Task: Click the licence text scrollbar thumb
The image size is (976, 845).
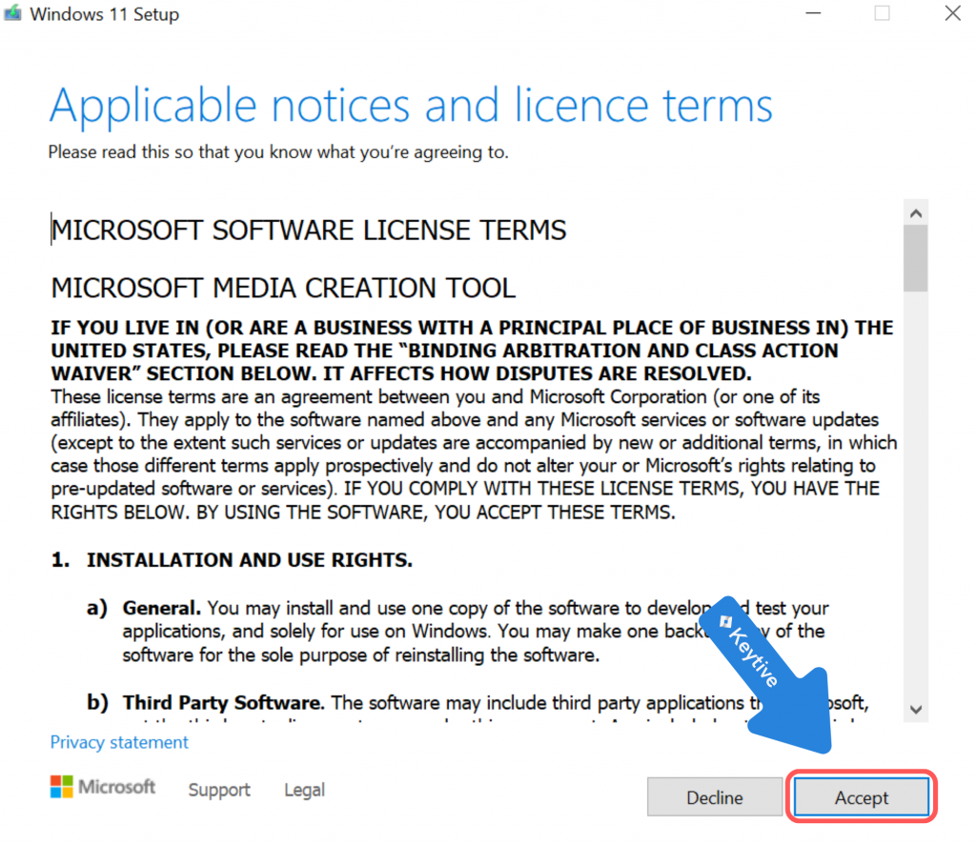Action: 916,257
